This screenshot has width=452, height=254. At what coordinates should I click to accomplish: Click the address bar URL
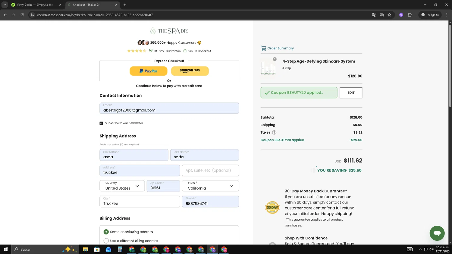point(95,15)
